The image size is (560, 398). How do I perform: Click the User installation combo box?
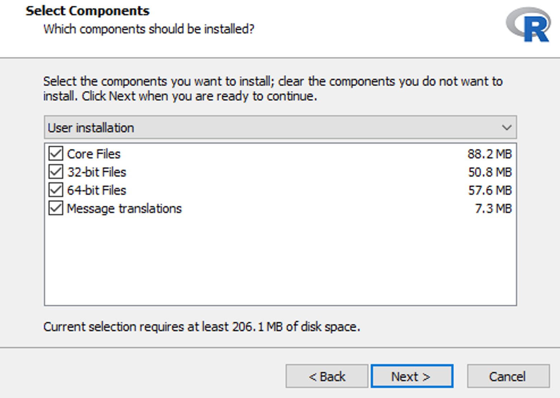point(251,127)
